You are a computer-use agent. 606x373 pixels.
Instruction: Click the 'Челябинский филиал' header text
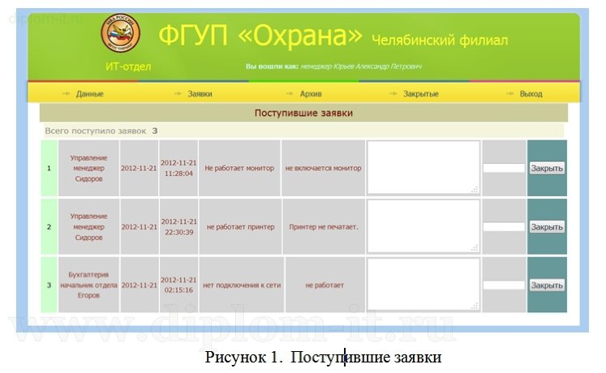(440, 40)
